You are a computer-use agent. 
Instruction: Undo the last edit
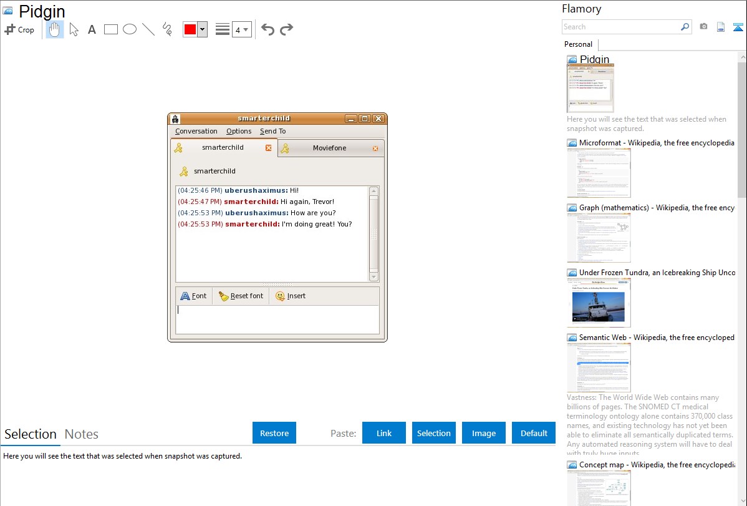(267, 29)
